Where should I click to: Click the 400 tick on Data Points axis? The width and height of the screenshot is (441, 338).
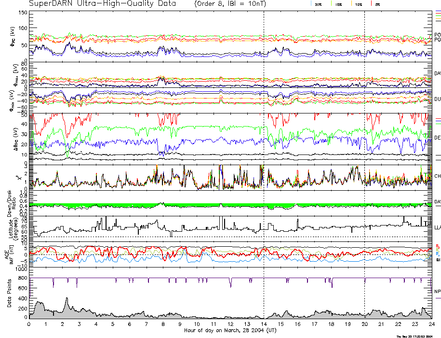[24, 298]
